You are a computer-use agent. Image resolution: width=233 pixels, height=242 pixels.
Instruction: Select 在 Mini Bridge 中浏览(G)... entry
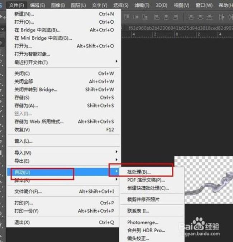click(64, 38)
